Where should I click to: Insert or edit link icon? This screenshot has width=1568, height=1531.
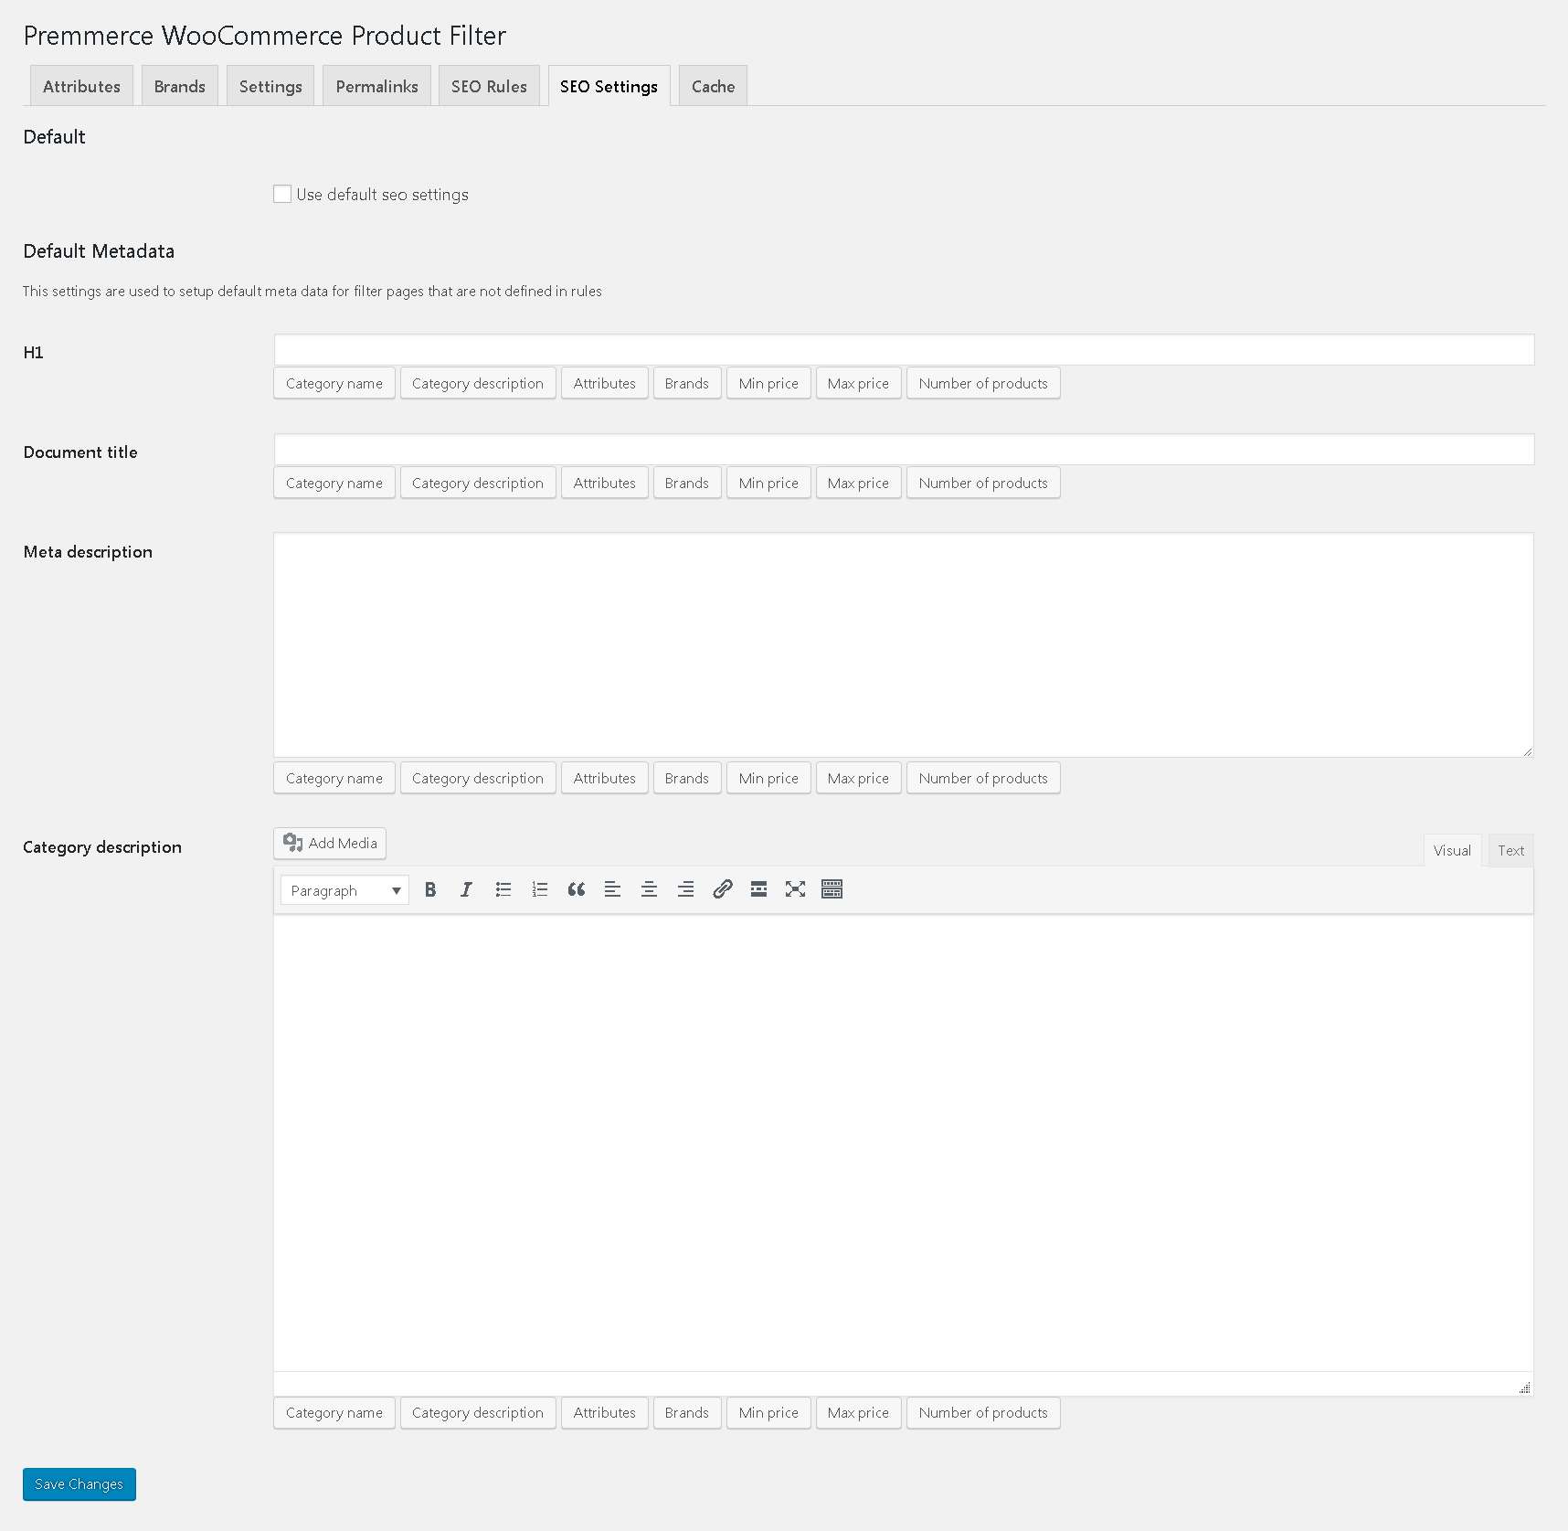click(722, 889)
